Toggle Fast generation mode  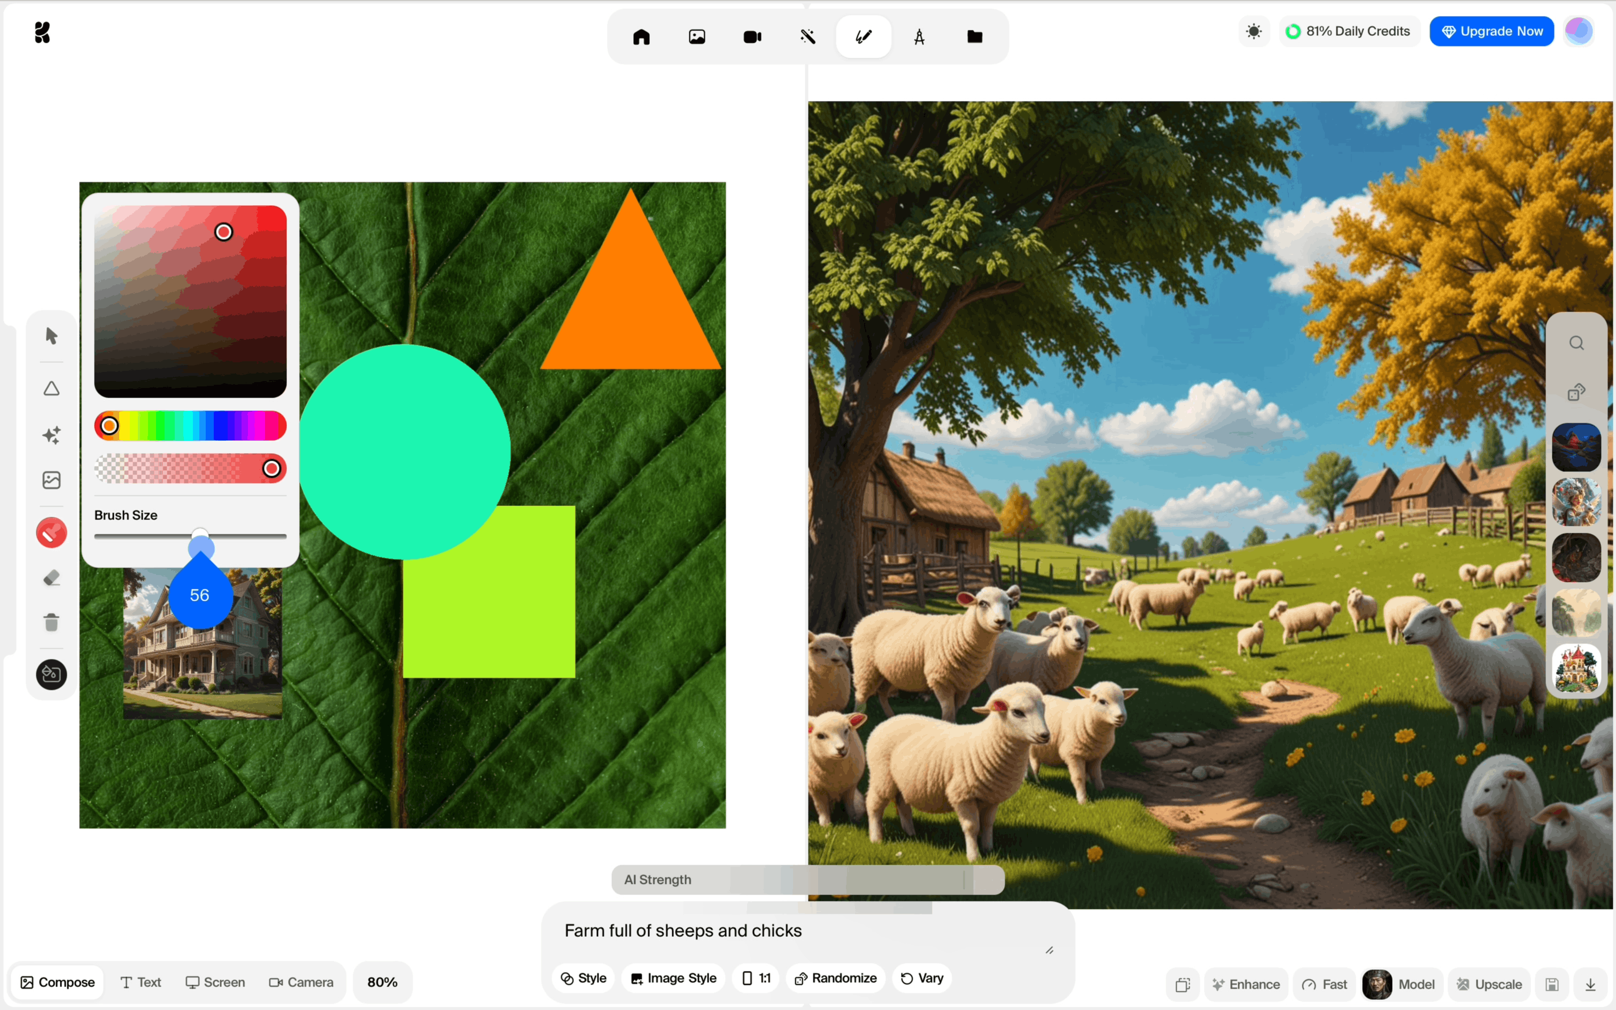click(1324, 984)
